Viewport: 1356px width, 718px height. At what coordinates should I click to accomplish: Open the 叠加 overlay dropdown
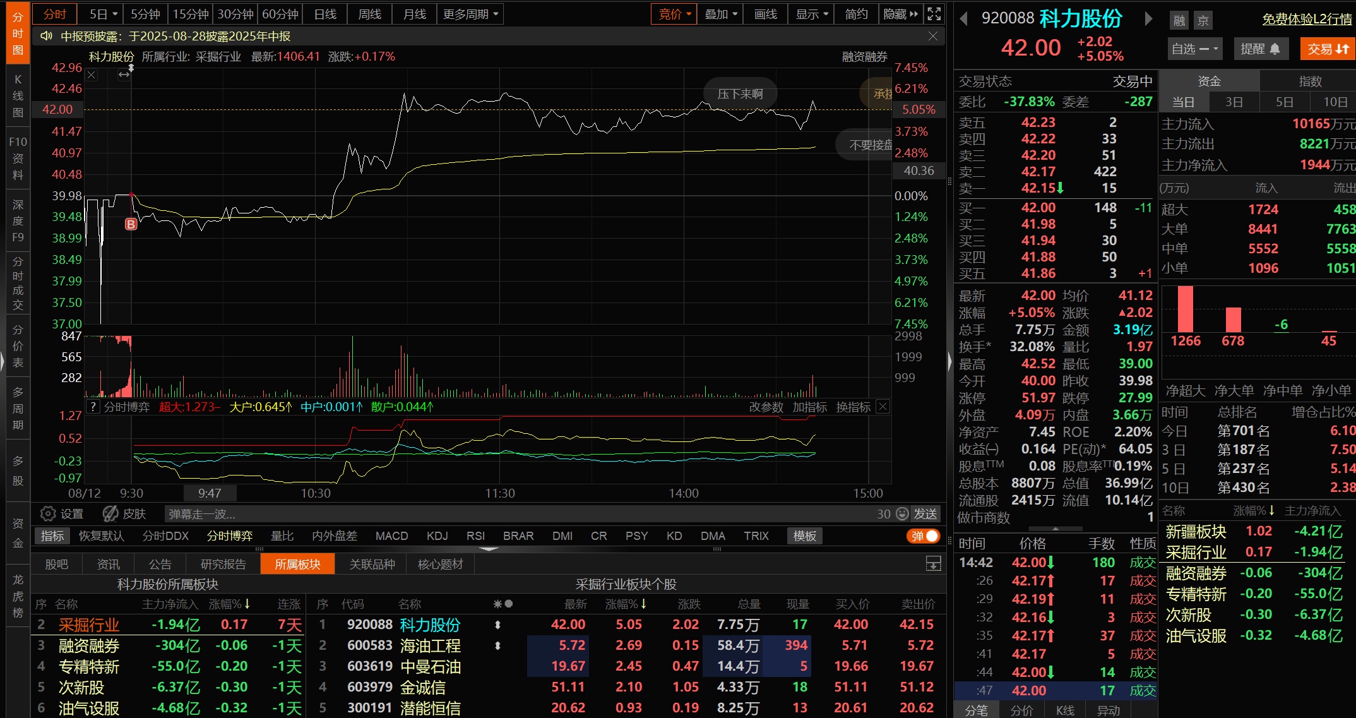tap(720, 14)
